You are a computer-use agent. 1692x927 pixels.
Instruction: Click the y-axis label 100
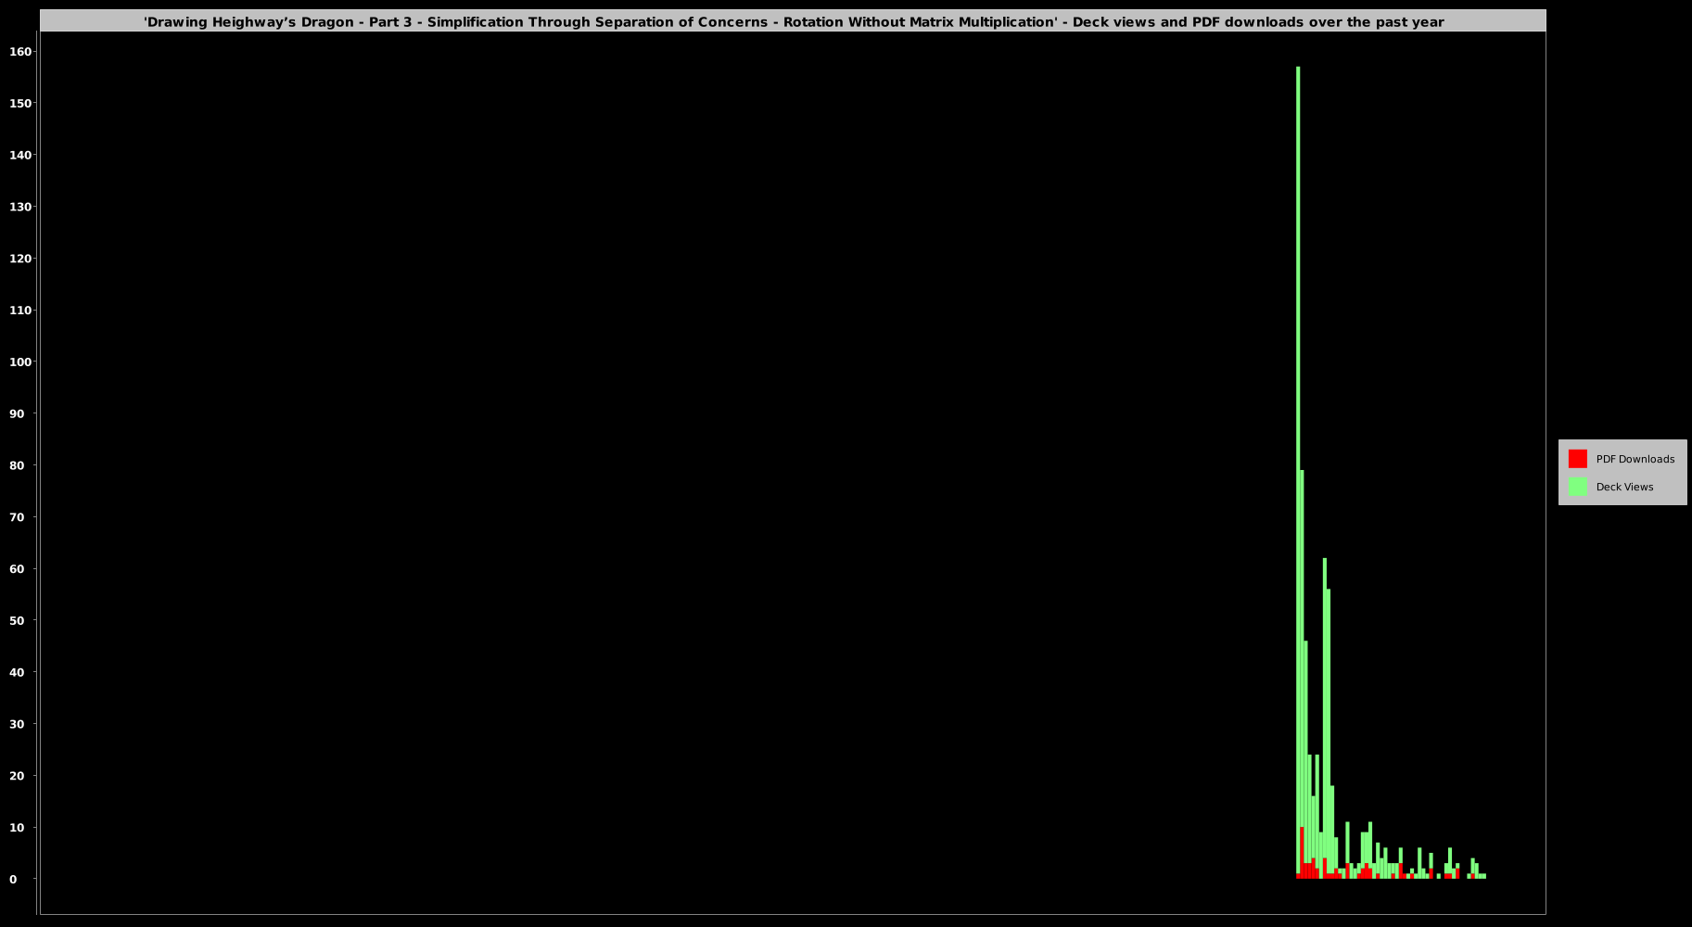coord(20,362)
